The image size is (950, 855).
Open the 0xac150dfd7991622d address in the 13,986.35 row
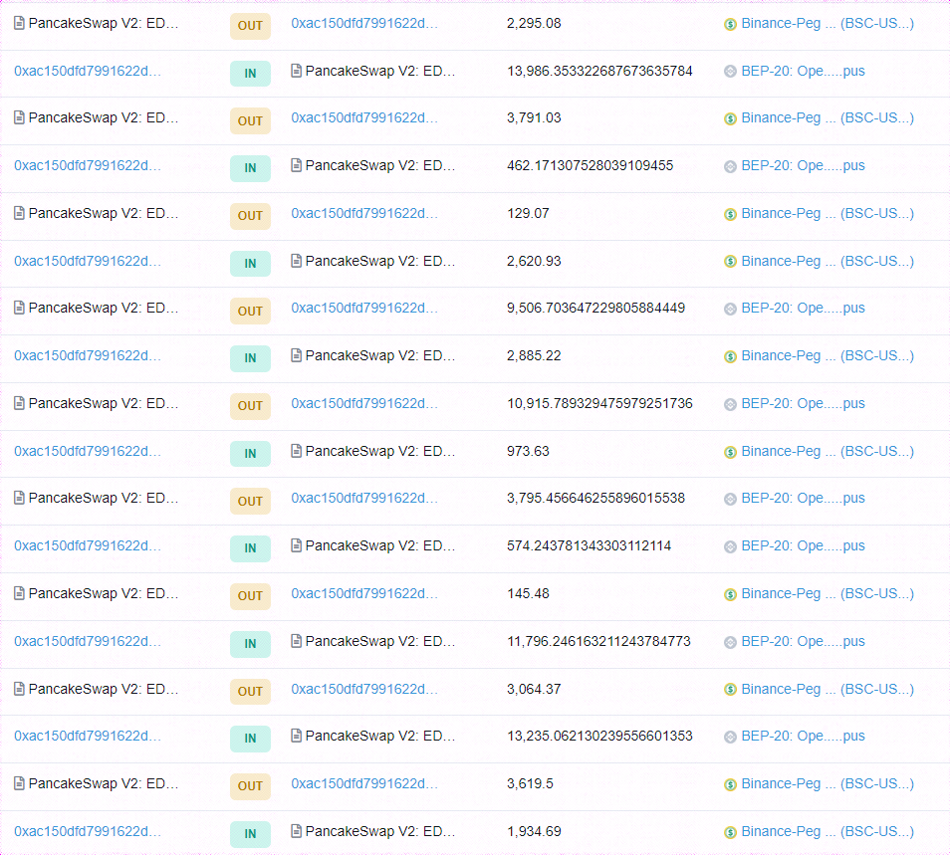(x=88, y=71)
